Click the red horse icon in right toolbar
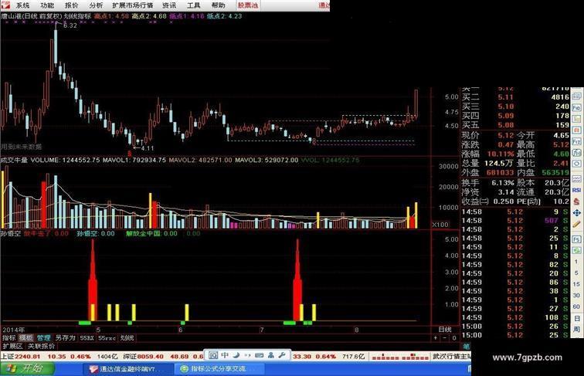This screenshot has height=376, width=584. click(576, 202)
